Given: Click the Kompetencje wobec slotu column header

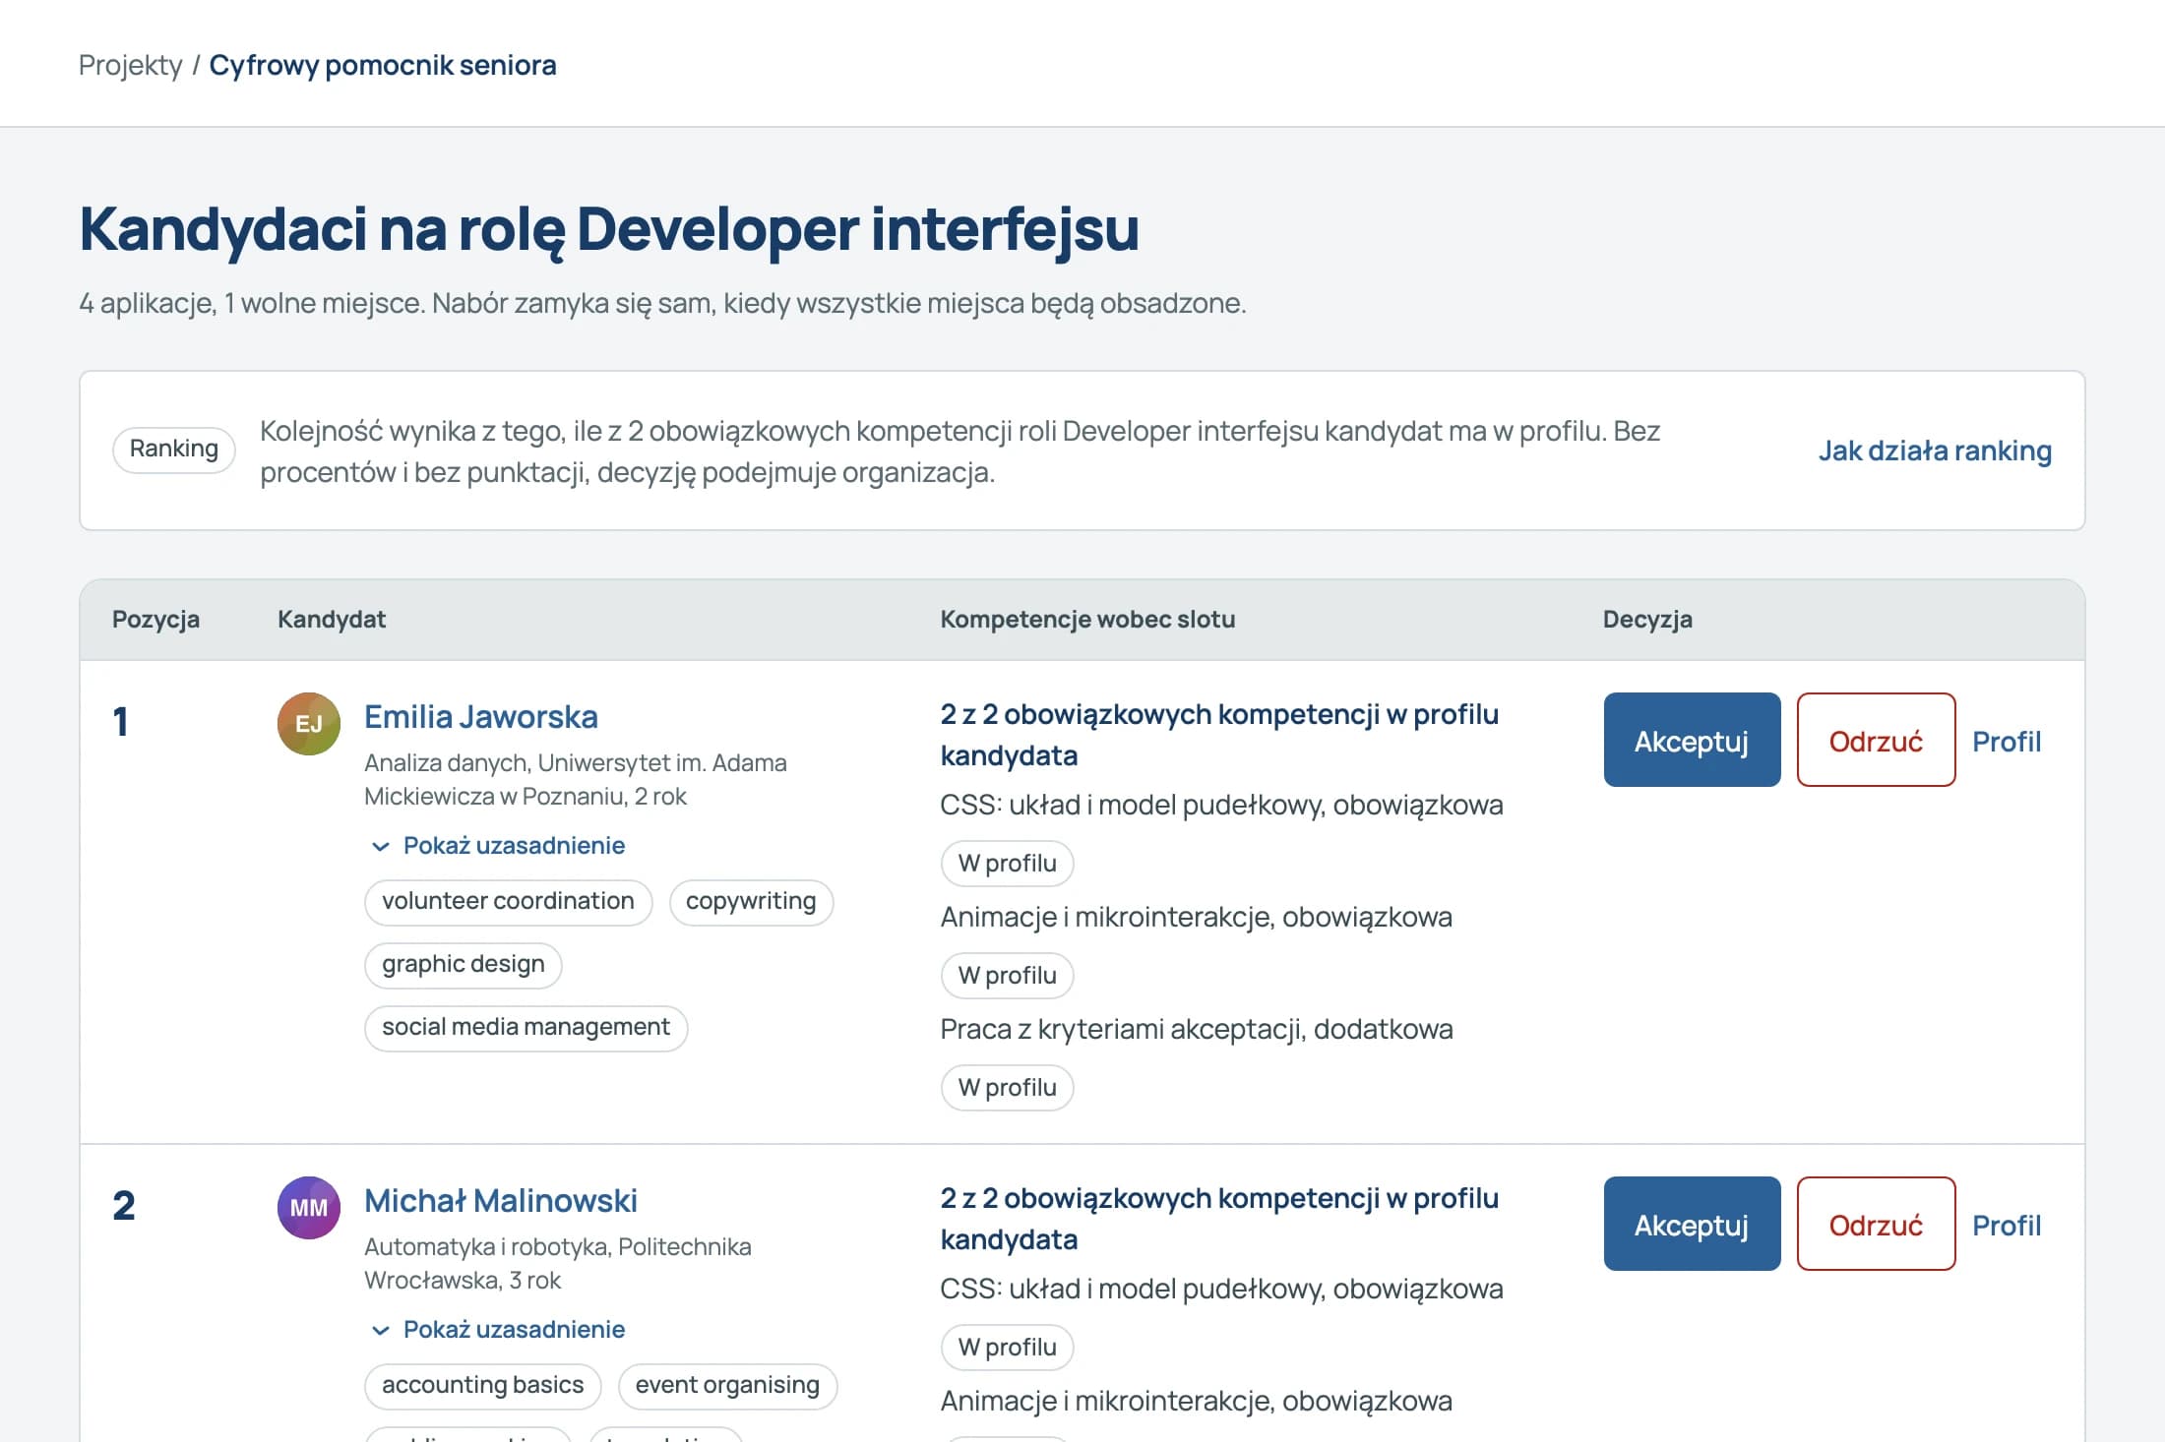Looking at the screenshot, I should [x=1087, y=620].
